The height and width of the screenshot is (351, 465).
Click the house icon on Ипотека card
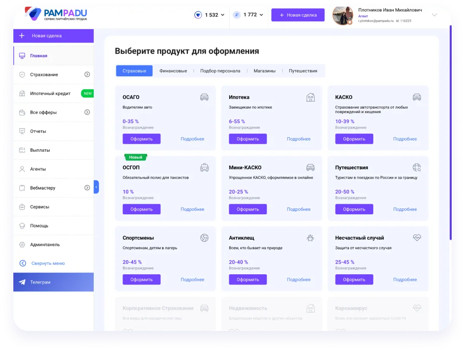click(x=310, y=98)
